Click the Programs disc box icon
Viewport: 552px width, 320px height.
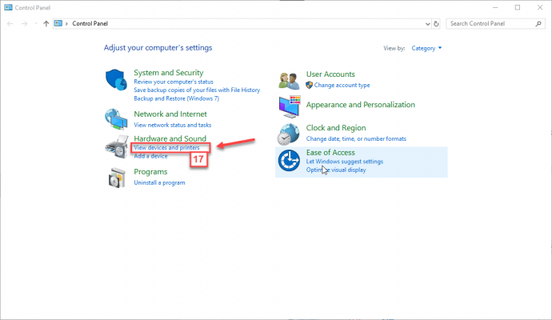click(117, 178)
